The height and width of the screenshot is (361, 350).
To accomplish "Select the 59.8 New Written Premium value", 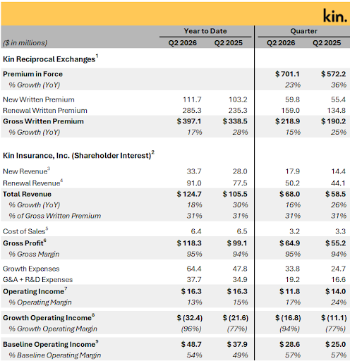I will pyautogui.click(x=292, y=99).
